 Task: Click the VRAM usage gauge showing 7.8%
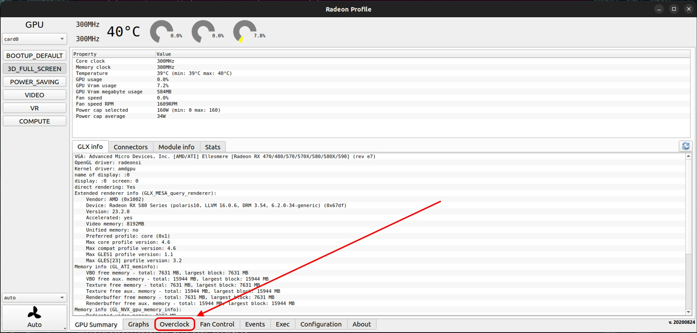pyautogui.click(x=245, y=32)
